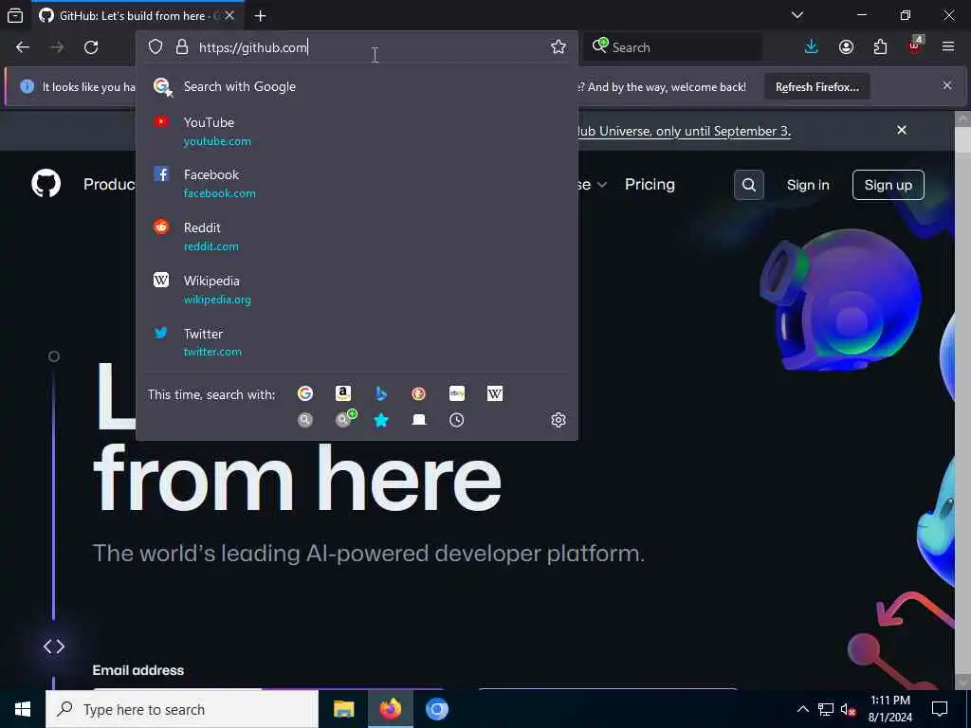Bookmark this page with the star
The height and width of the screenshot is (728, 971).
[x=558, y=47]
